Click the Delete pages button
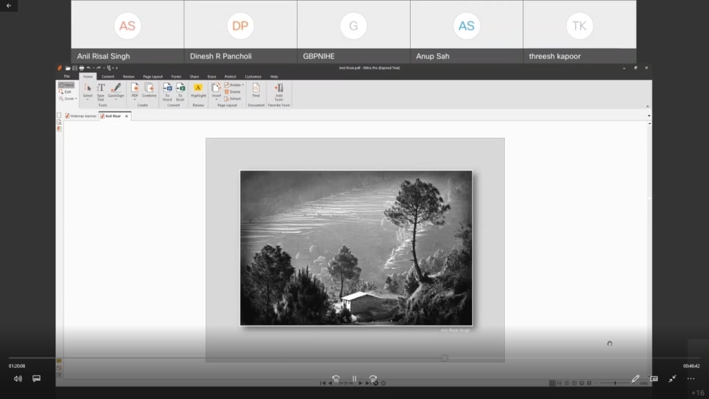This screenshot has width=709, height=399. pos(234,91)
